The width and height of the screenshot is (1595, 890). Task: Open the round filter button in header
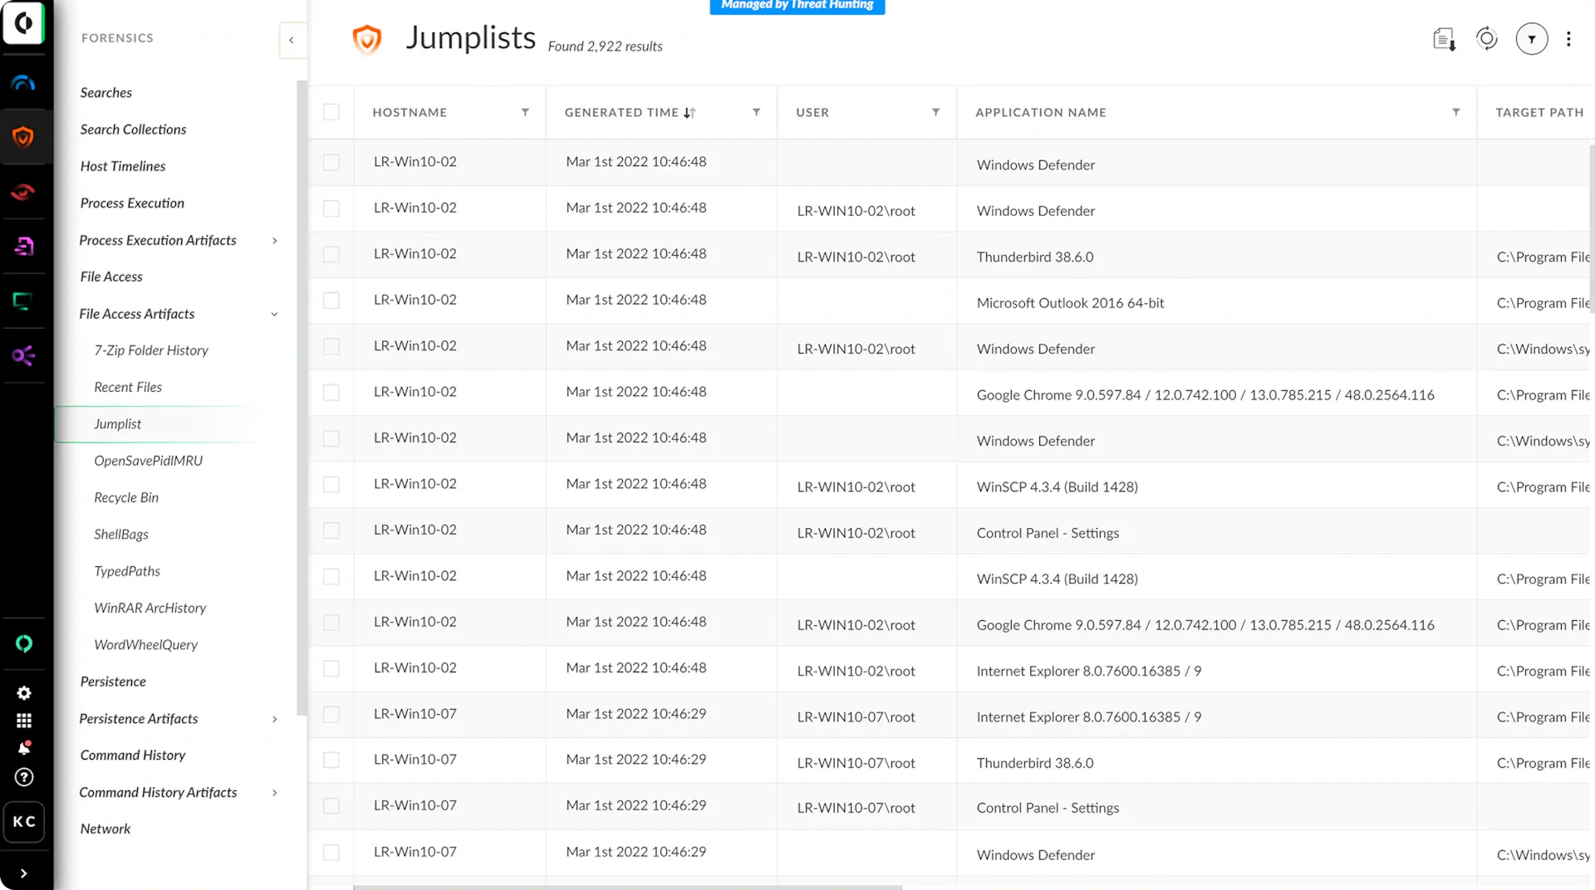pyautogui.click(x=1532, y=39)
